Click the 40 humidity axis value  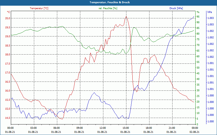coord(198,79)
